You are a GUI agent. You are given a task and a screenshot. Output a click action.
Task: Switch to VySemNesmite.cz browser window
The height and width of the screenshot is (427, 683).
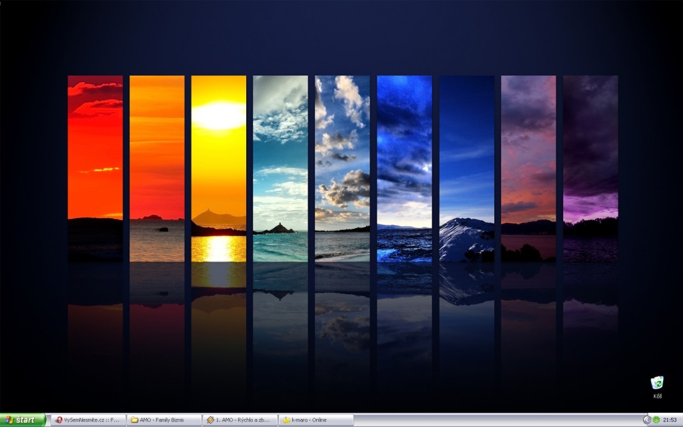[89, 420]
